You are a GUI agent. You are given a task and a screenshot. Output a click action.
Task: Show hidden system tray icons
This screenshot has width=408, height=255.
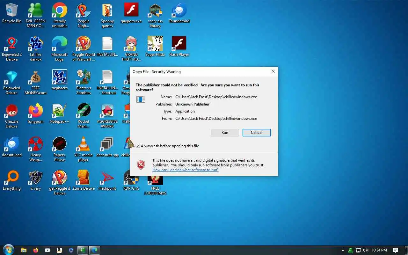[x=343, y=250]
